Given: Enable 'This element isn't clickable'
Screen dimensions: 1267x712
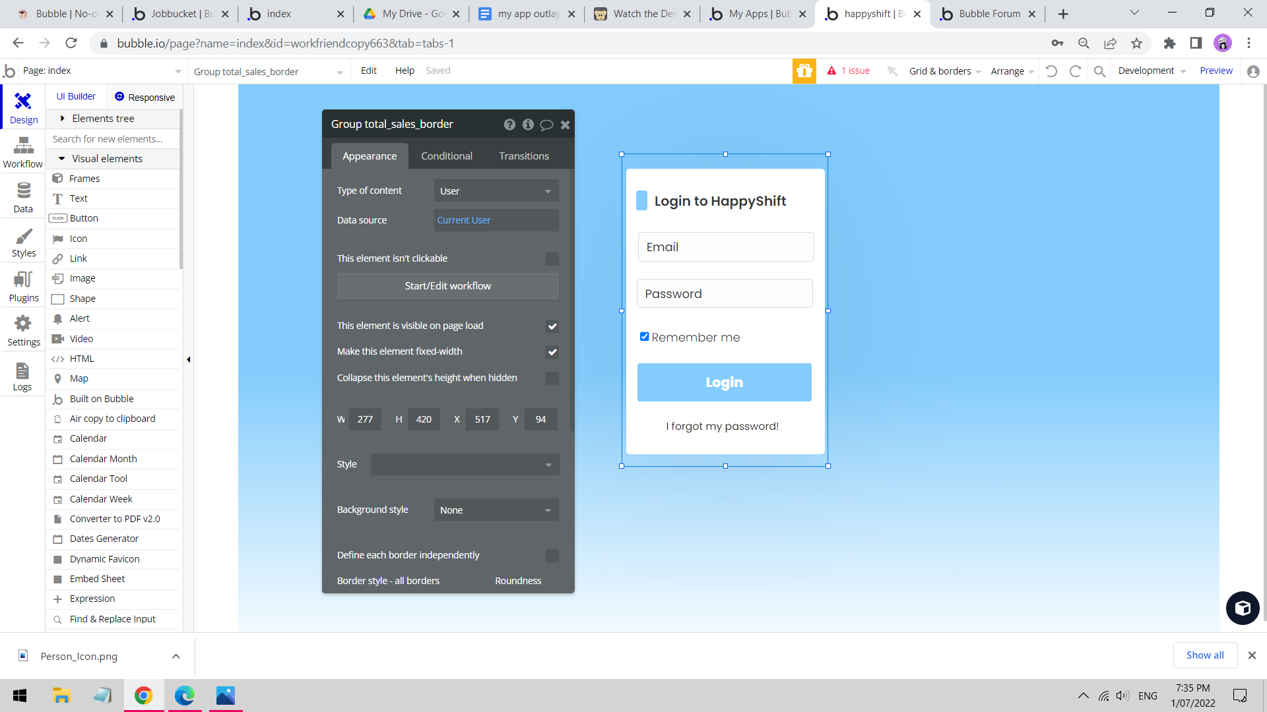Looking at the screenshot, I should click(x=552, y=259).
